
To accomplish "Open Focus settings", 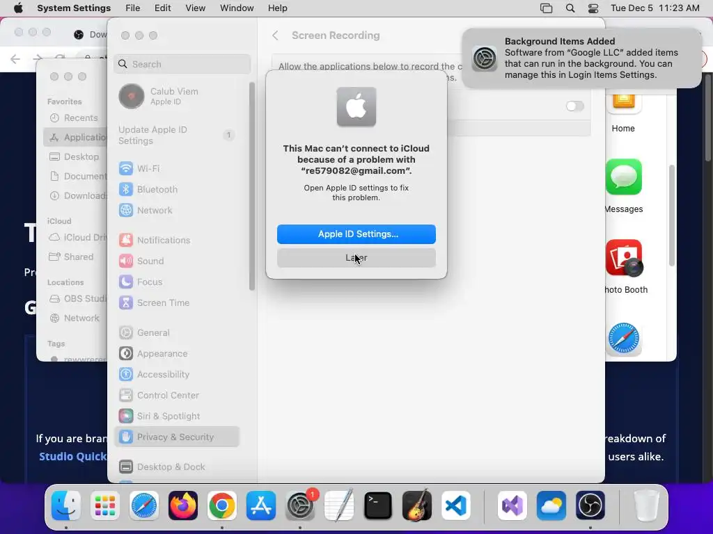I will click(x=178, y=282).
